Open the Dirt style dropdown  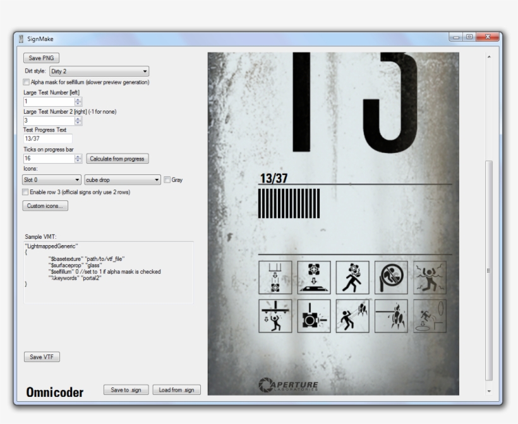pos(99,71)
